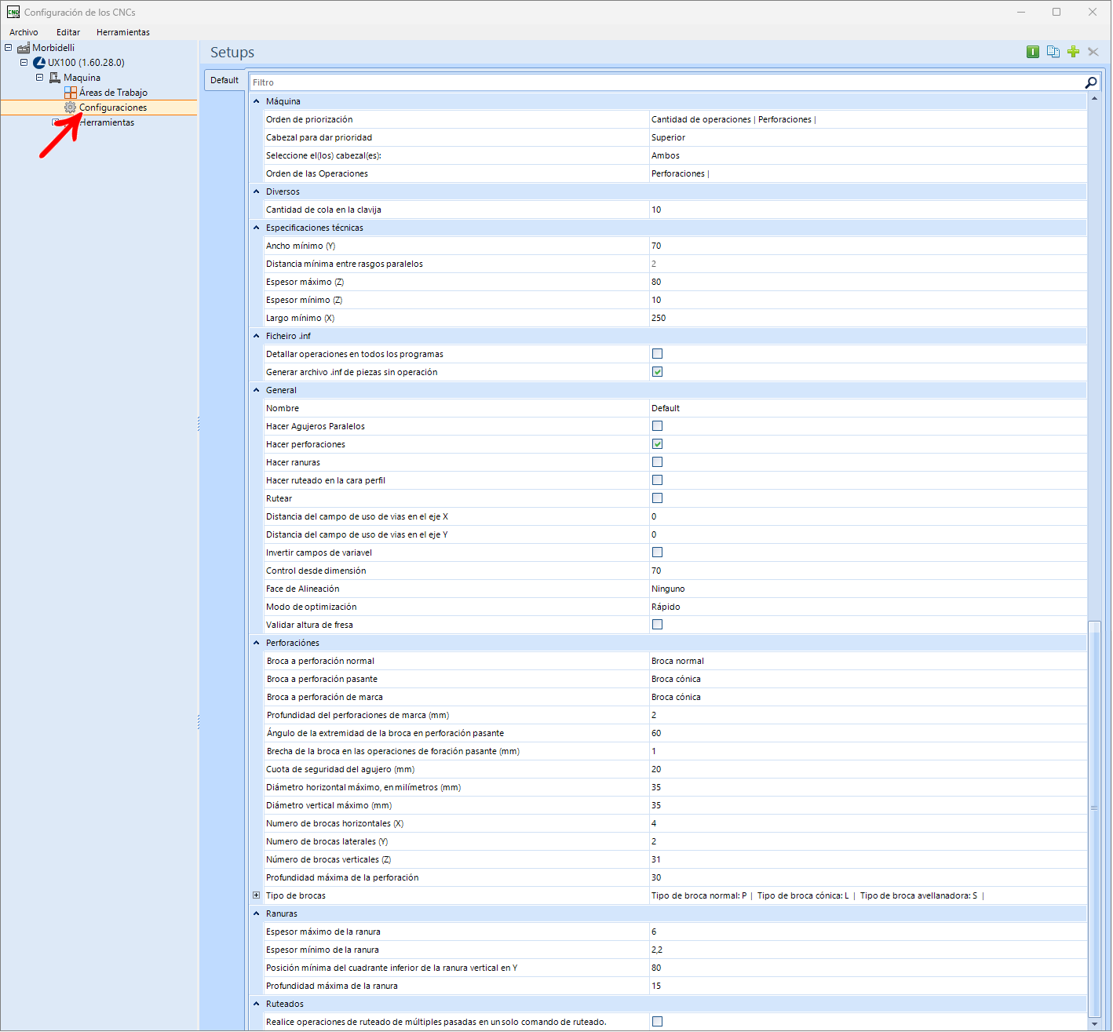Check the Validar altura de fresa option
Viewport: 1113px width, 1032px height.
[657, 624]
